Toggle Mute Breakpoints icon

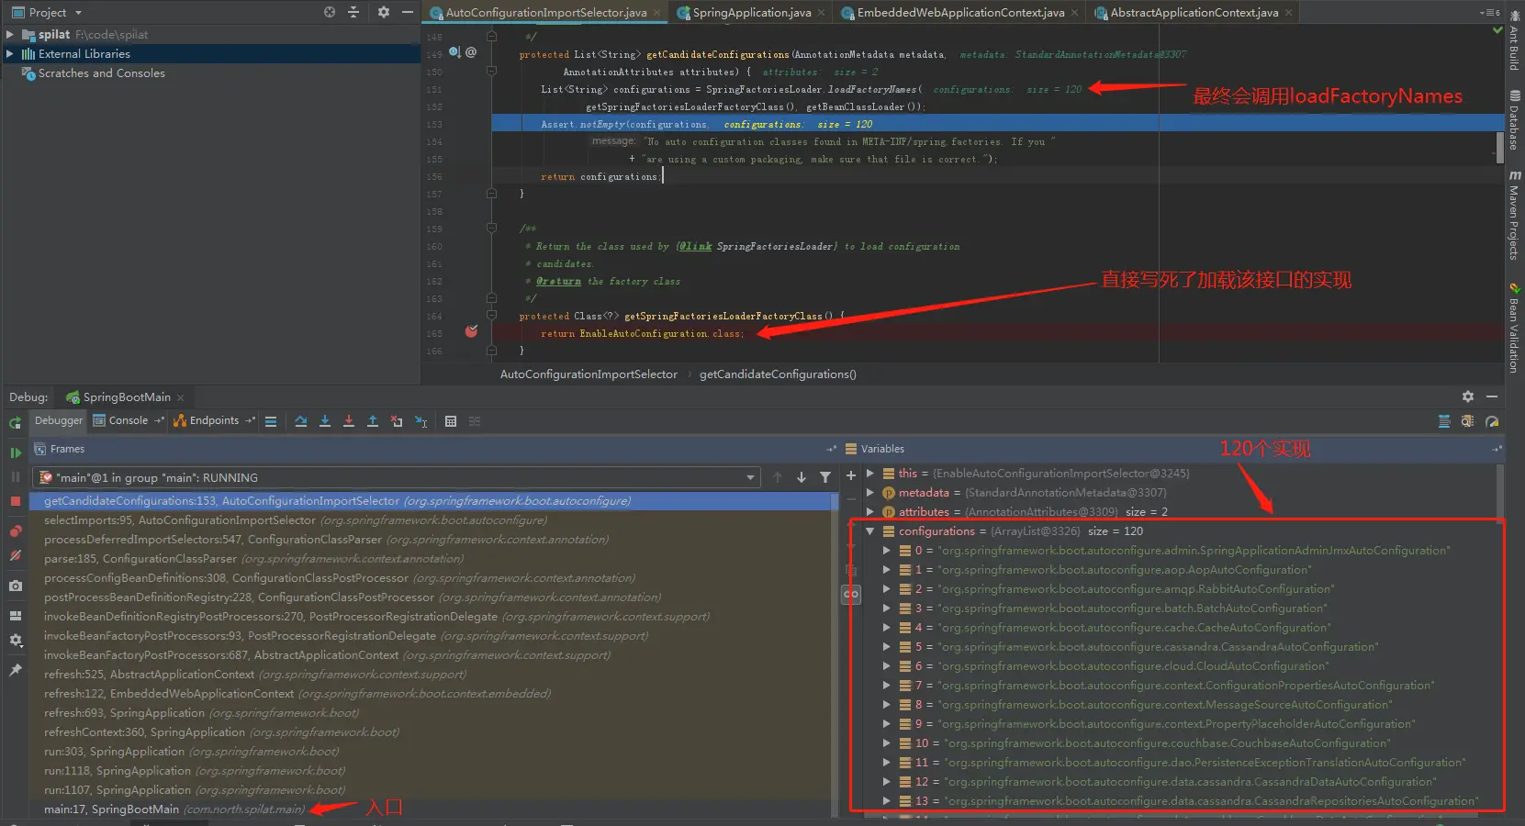(15, 555)
